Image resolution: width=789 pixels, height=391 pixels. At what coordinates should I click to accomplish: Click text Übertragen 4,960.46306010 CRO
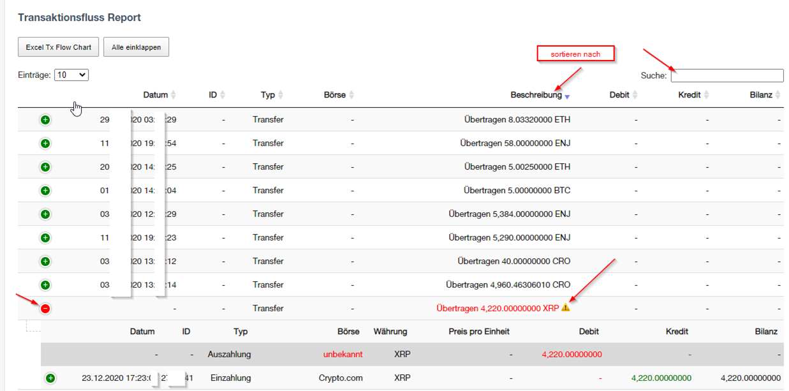[x=508, y=285]
